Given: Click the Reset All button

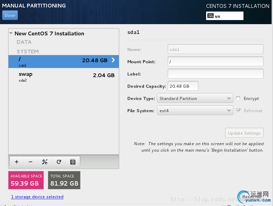Looking at the screenshot, I should [251, 197].
